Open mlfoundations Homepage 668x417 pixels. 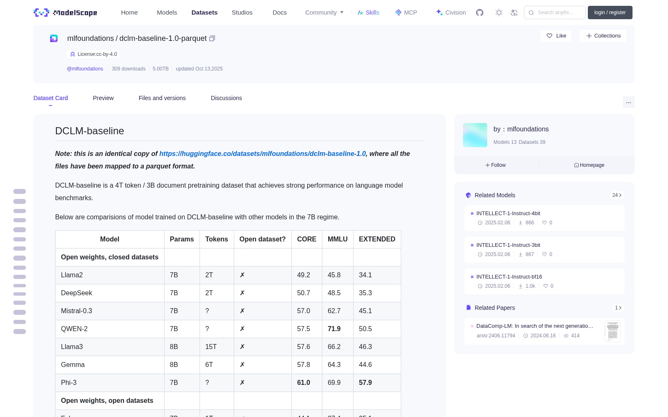(x=589, y=165)
